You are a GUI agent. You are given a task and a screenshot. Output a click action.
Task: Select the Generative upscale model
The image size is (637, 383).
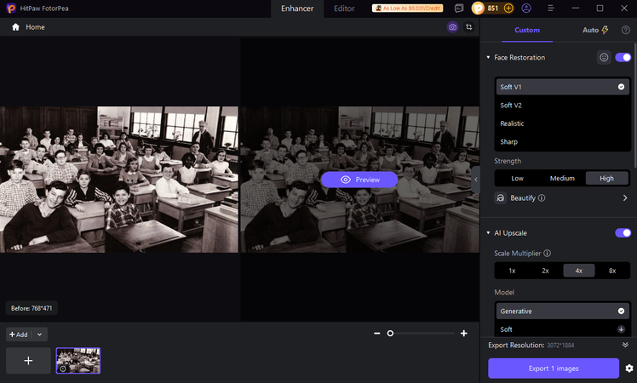point(562,312)
